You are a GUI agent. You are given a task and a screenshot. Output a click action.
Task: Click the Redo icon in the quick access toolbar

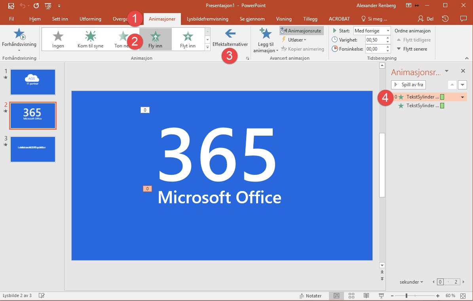pos(36,6)
